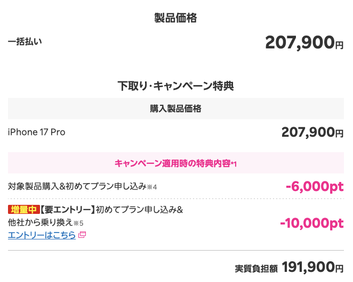The height and width of the screenshot is (282, 353).
Task: Click the -10,000pt discount value
Action: pos(312,223)
